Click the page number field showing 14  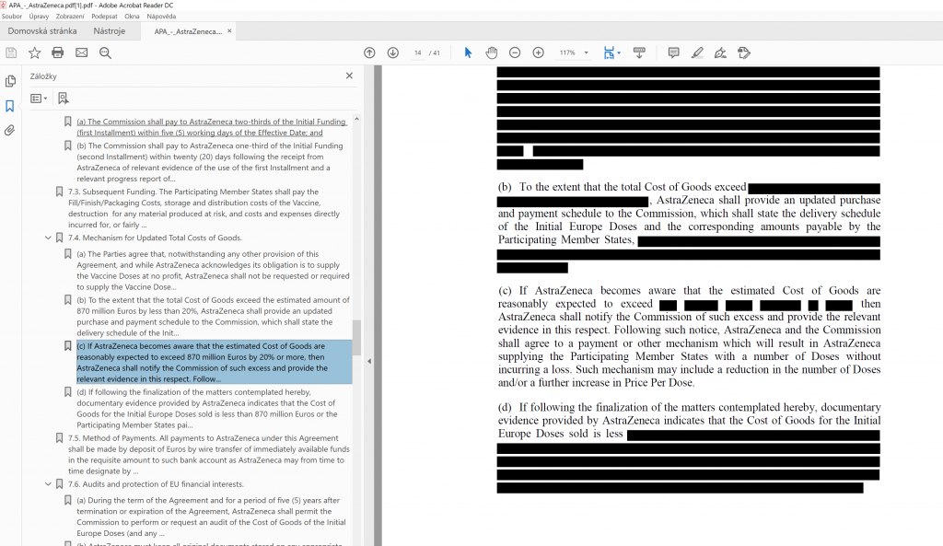[x=417, y=52]
